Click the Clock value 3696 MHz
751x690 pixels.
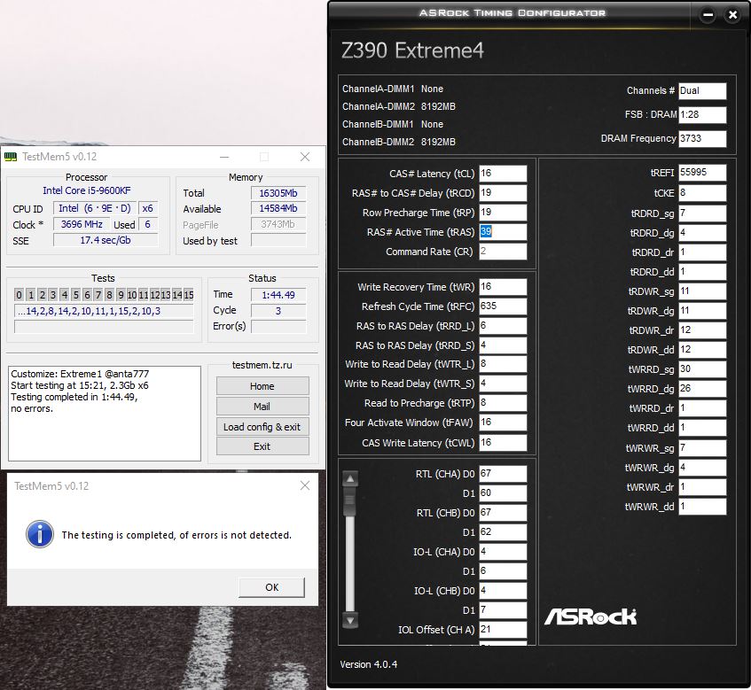82,224
